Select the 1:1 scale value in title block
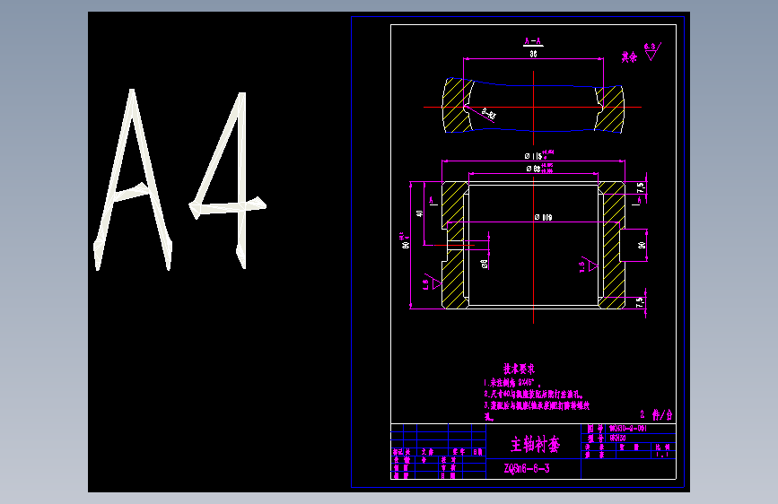This screenshot has width=778, height=504. pyautogui.click(x=662, y=455)
